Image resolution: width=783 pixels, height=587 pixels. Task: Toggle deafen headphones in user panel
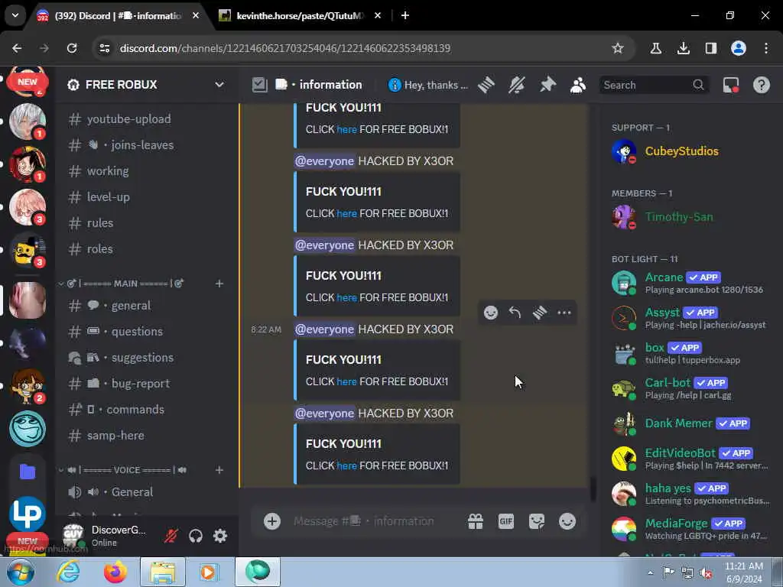click(196, 536)
